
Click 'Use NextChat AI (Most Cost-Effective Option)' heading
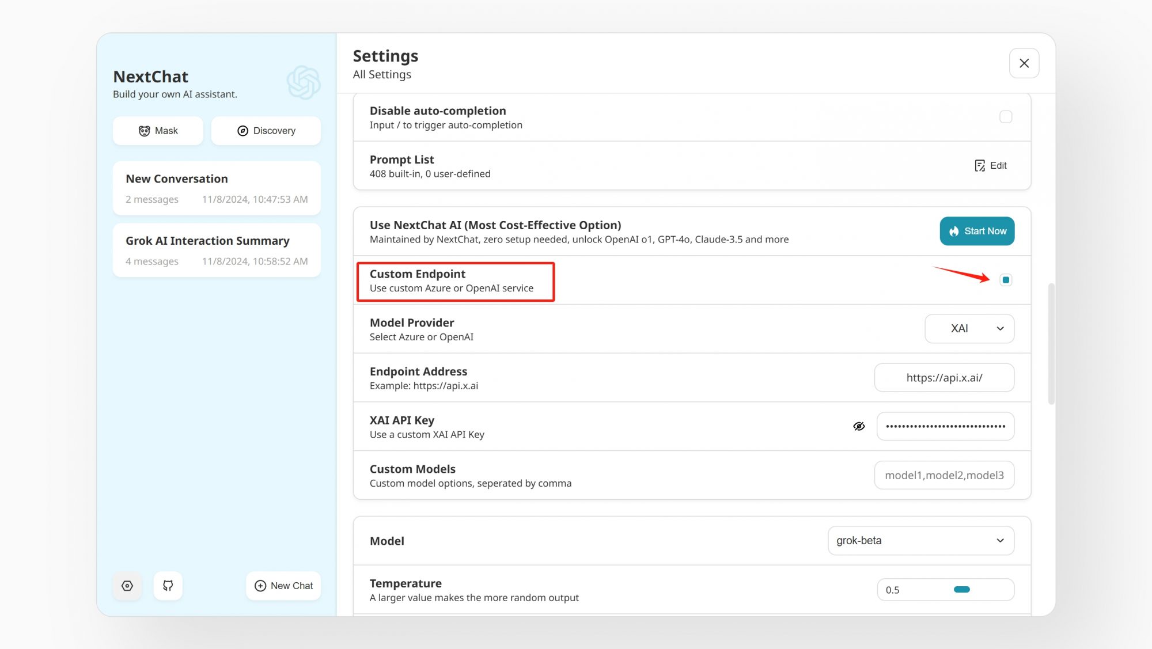(x=495, y=225)
